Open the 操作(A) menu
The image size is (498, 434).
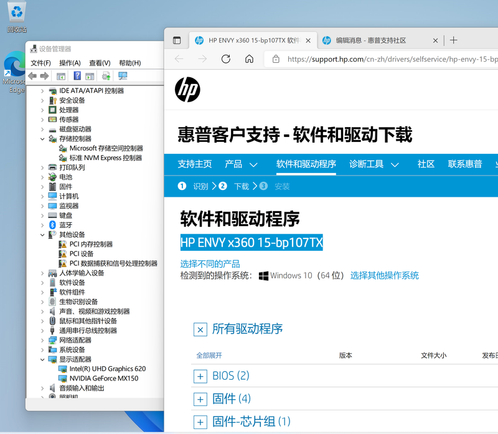point(70,63)
